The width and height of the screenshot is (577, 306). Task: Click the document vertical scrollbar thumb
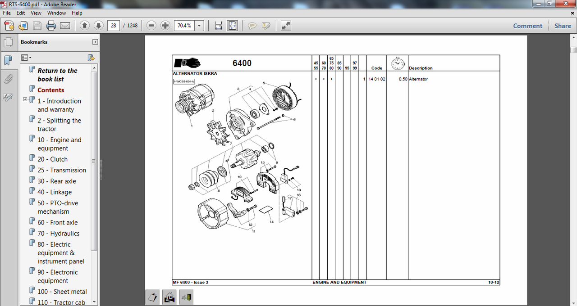point(573,49)
